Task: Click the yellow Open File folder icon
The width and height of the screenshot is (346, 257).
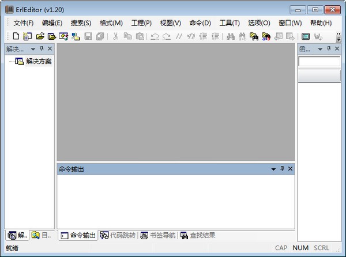Action: [x=40, y=36]
